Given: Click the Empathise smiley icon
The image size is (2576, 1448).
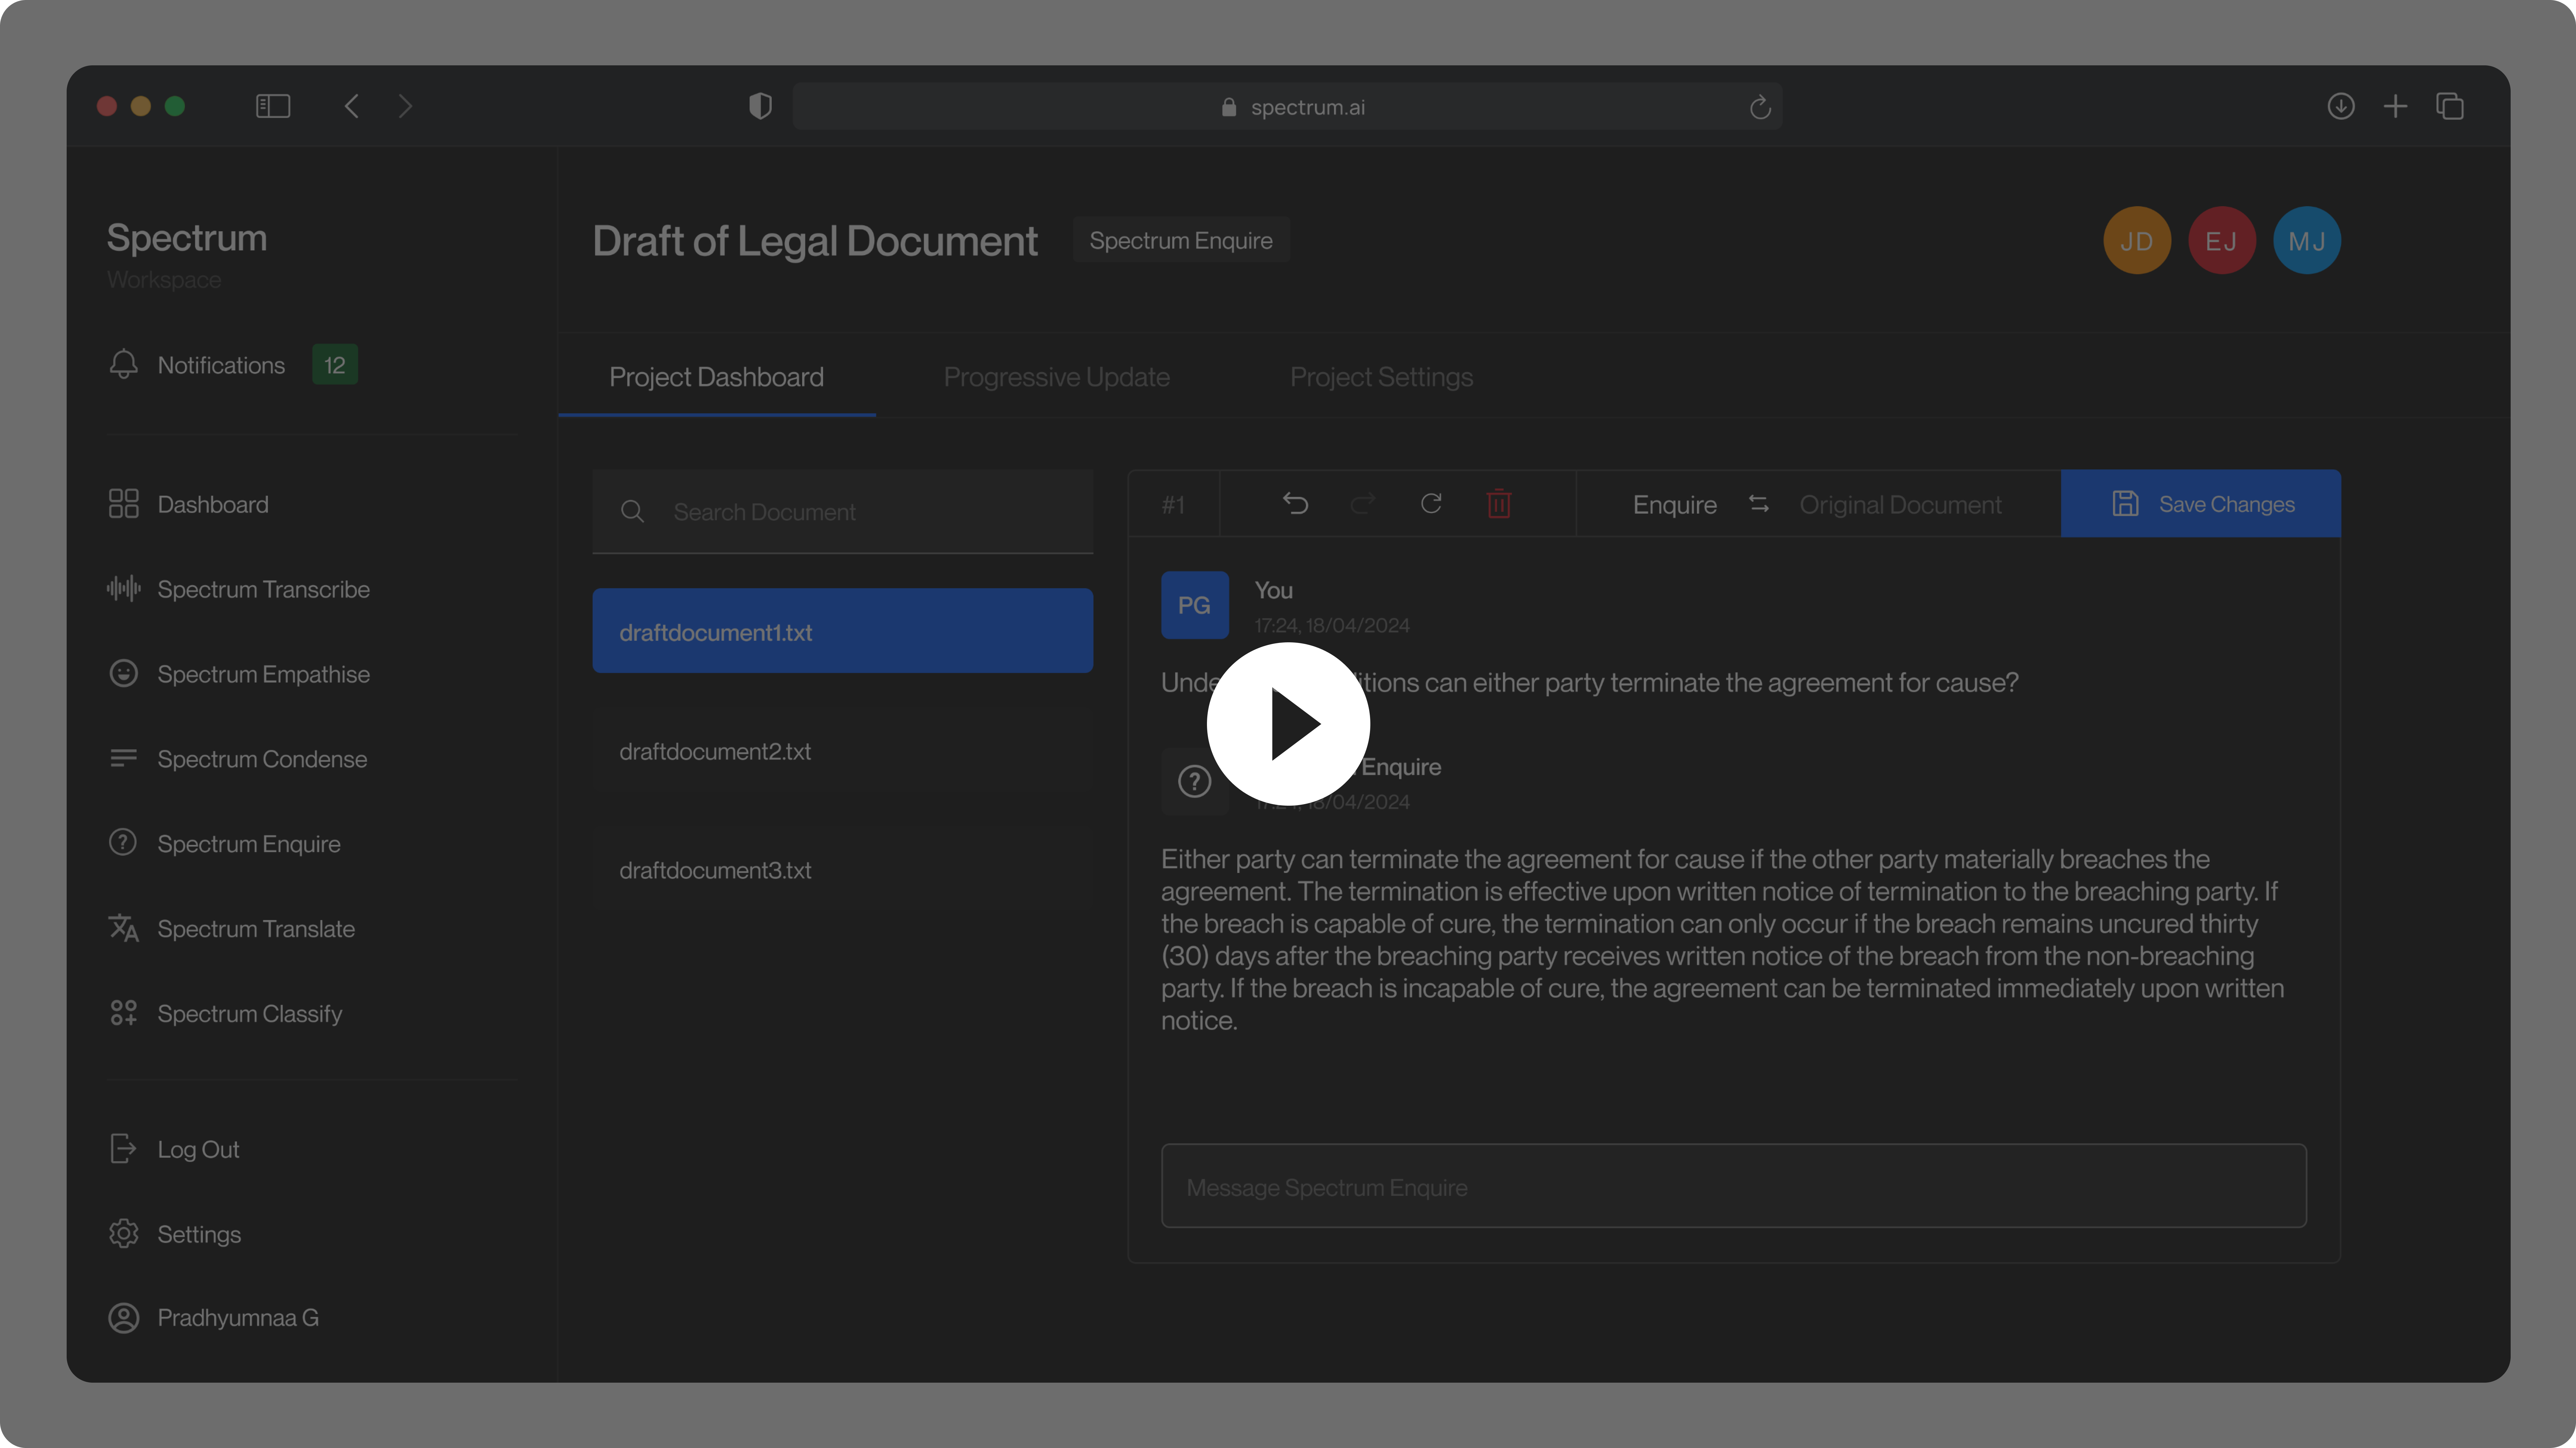Looking at the screenshot, I should coord(124,673).
